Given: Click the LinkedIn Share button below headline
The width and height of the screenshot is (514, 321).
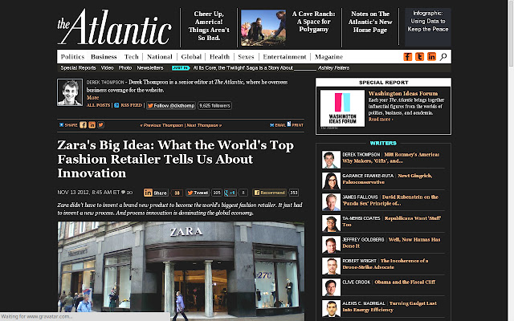Looking at the screenshot, I should (156, 193).
